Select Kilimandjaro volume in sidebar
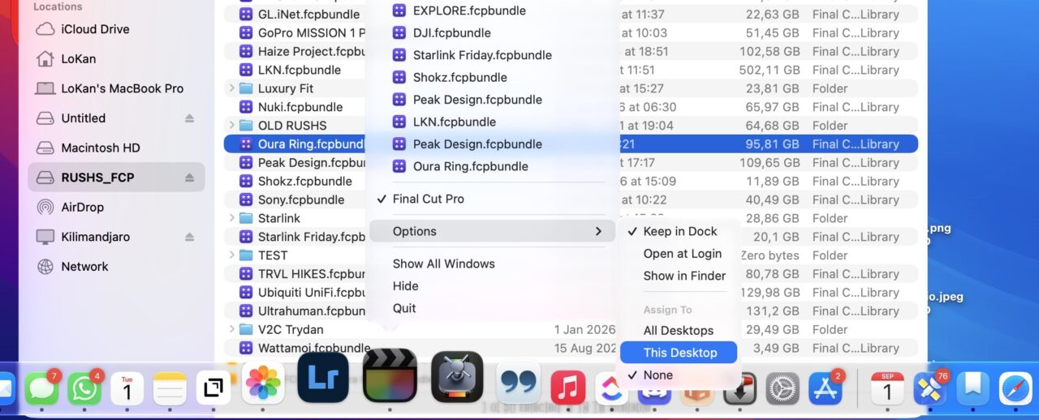 coord(95,237)
